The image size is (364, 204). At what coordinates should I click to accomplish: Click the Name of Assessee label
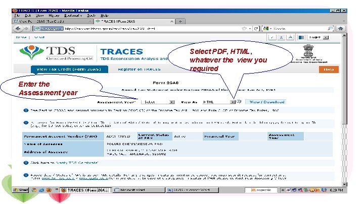pos(43,144)
